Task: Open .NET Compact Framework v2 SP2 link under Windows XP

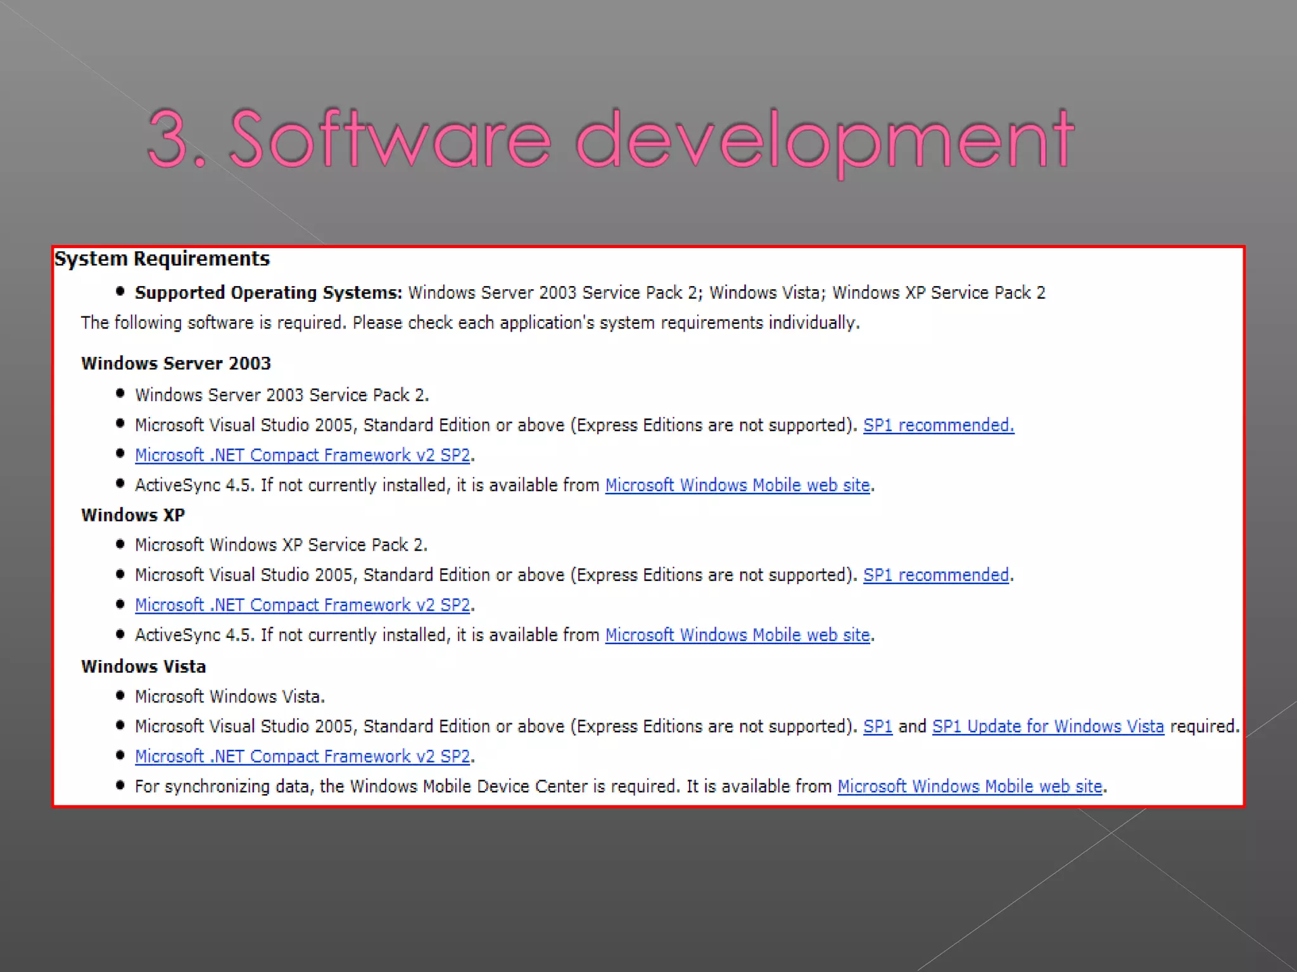Action: [x=303, y=605]
